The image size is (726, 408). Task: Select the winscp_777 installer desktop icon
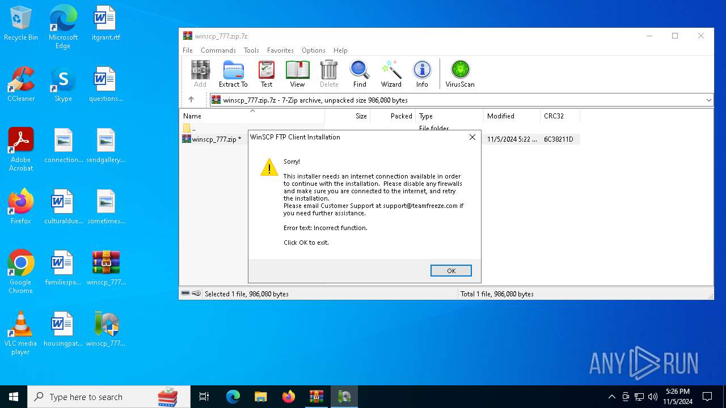tap(105, 329)
